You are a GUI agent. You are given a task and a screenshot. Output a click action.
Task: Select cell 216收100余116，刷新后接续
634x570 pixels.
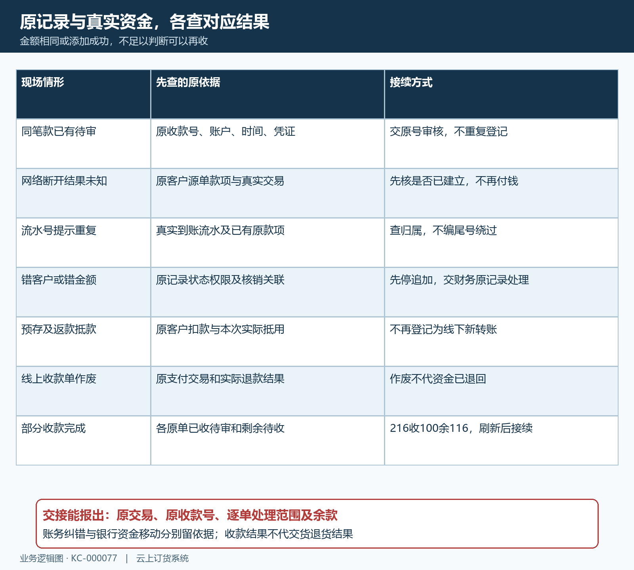(x=501, y=441)
